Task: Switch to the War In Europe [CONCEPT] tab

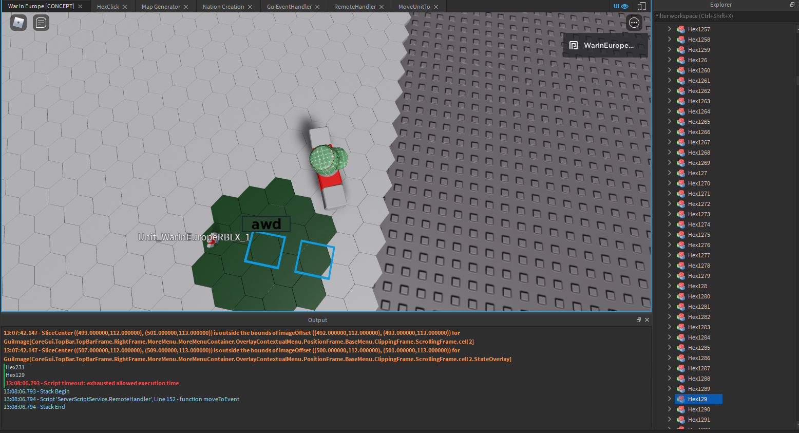Action: point(41,7)
